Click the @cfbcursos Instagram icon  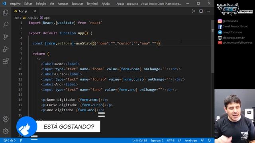tap(220, 21)
